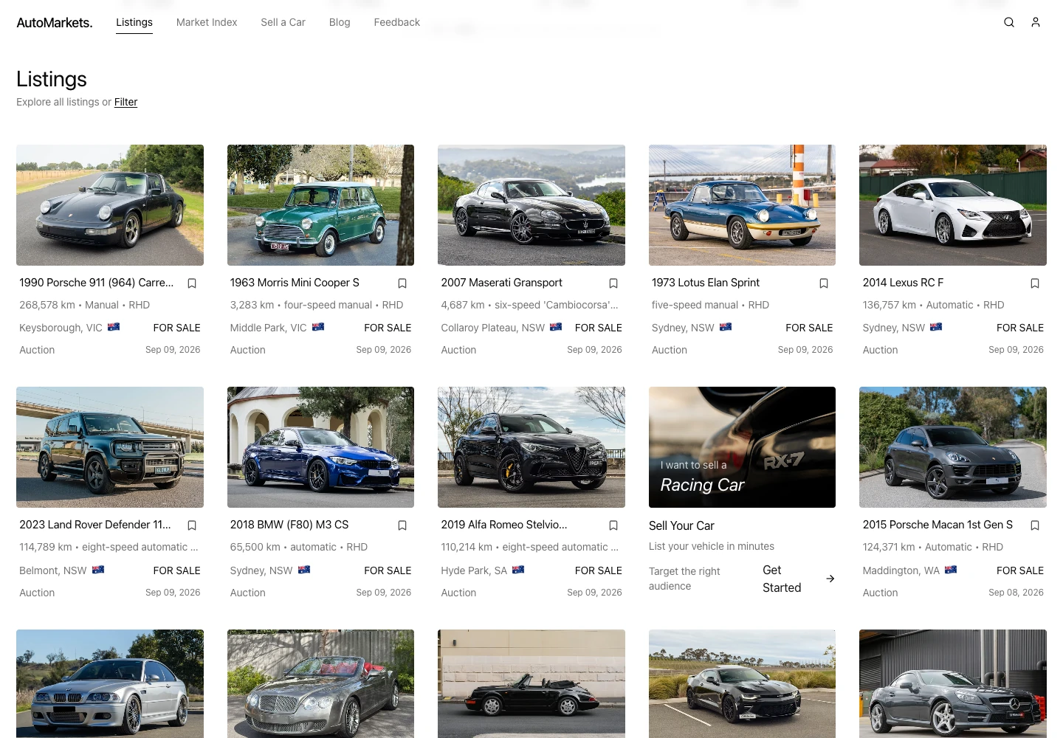Open the grey Mercedes roadster photo

(x=953, y=683)
